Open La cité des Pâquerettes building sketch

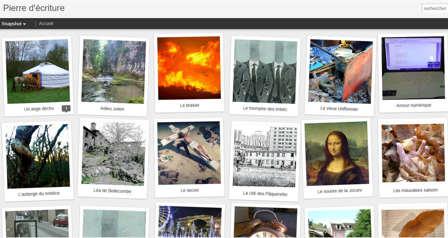pos(265,156)
